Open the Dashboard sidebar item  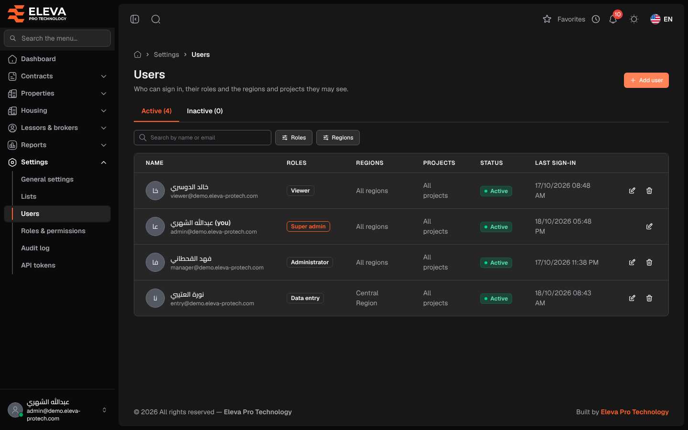[x=57, y=59]
